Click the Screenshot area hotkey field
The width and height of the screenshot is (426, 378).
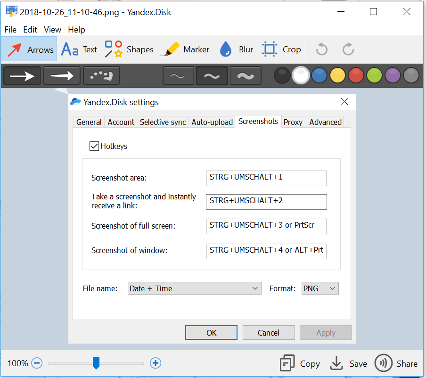pyautogui.click(x=266, y=178)
